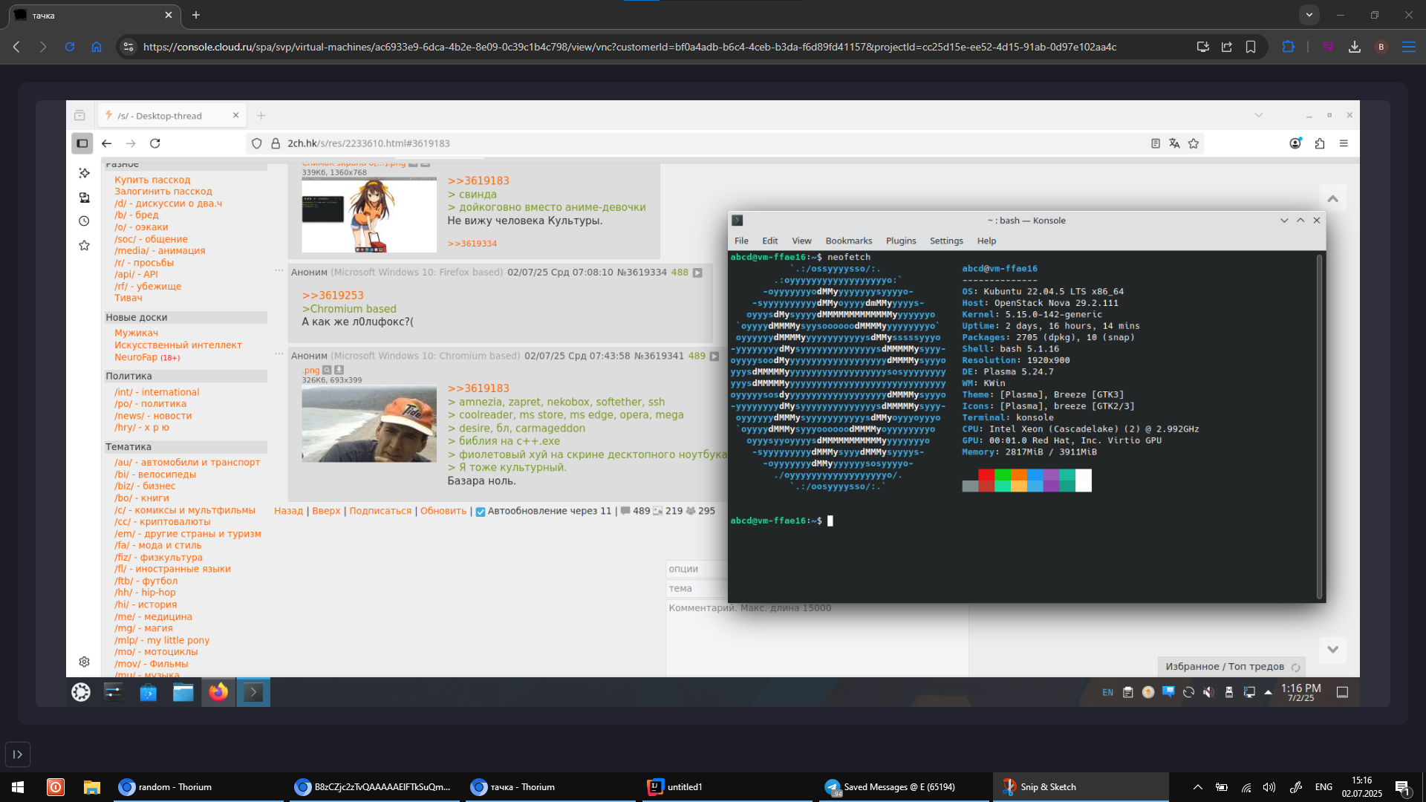This screenshot has height=802, width=1426.
Task: Open the Firefox list all tabs chevron
Action: point(1258,115)
